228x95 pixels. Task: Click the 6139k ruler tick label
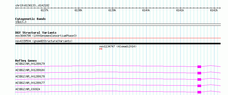[112, 10]
